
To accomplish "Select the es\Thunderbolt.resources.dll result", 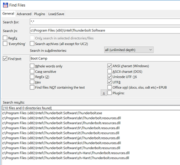I will point(61,123).
